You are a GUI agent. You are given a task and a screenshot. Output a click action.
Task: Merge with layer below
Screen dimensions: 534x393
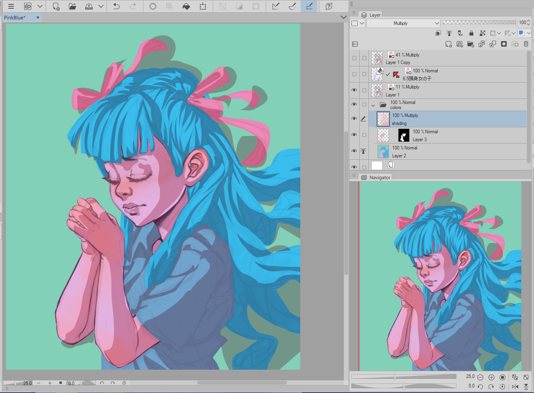493,44
